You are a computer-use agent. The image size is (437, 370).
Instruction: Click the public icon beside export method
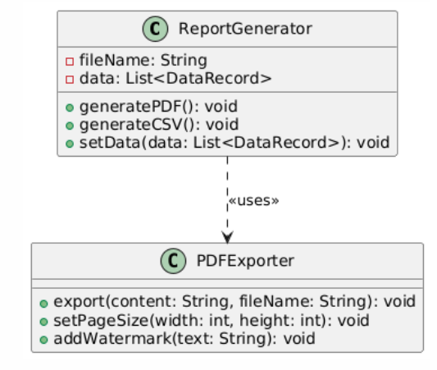click(x=43, y=304)
